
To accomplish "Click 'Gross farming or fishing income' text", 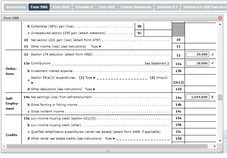I will tap(54, 105).
